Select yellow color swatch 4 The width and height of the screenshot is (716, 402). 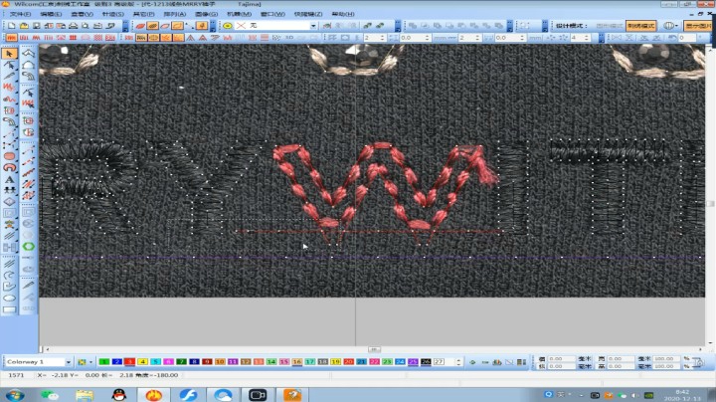(143, 362)
